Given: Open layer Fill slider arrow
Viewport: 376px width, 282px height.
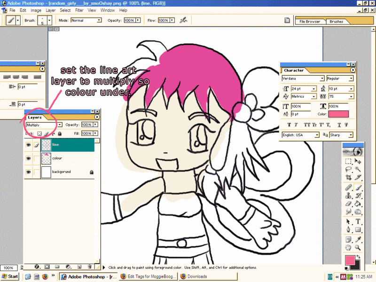Looking at the screenshot, I should pyautogui.click(x=96, y=133).
